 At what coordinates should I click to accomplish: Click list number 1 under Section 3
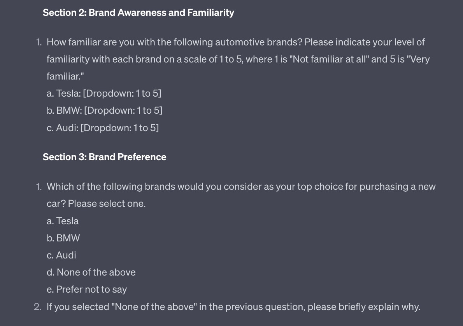(x=39, y=187)
